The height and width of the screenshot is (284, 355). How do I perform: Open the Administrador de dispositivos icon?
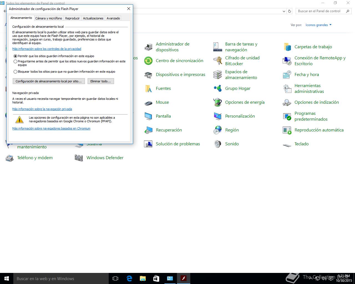(x=148, y=47)
